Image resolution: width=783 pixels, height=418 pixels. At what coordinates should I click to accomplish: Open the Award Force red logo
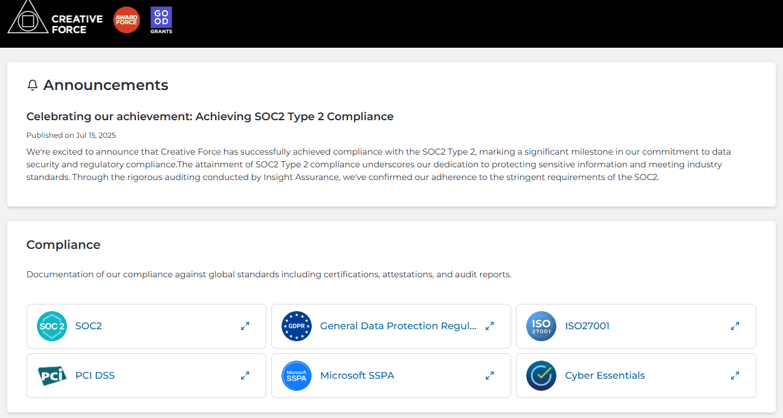[x=127, y=21]
